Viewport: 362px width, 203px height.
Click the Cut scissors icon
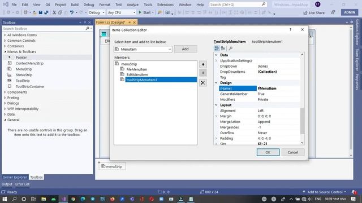coord(54,12)
